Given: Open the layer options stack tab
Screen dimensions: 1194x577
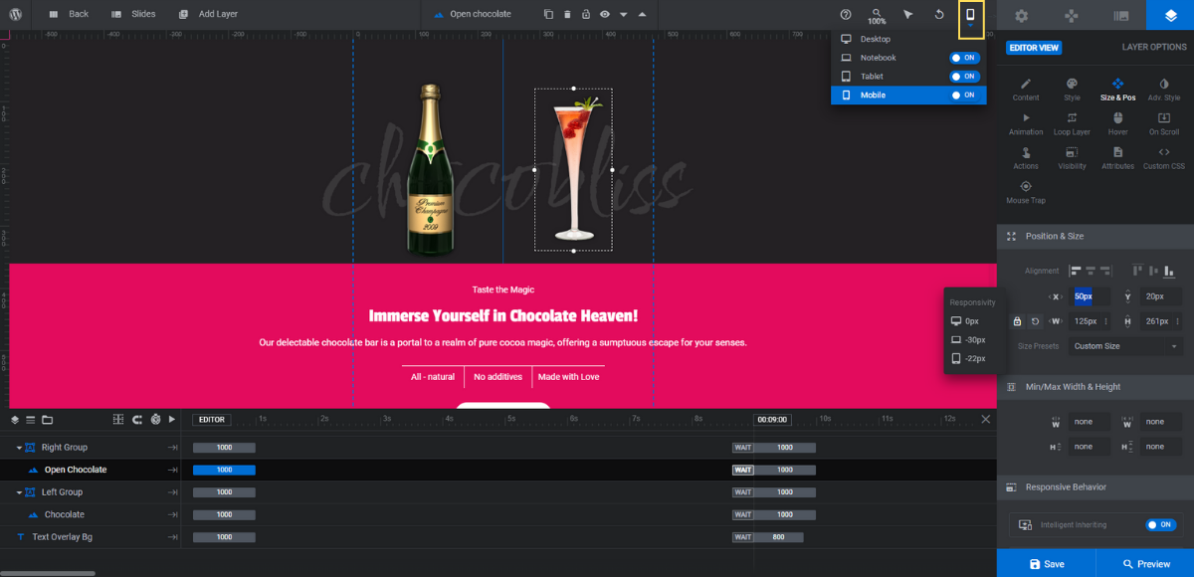Looking at the screenshot, I should pos(1170,15).
